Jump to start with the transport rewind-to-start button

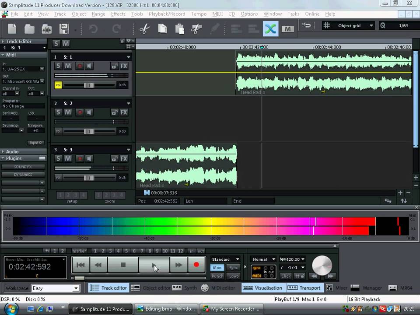point(80,265)
